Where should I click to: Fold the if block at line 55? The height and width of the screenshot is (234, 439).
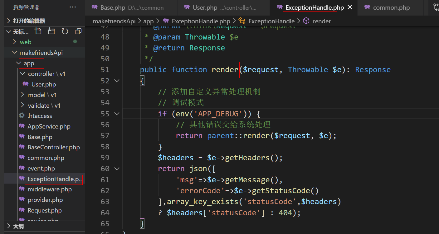[x=117, y=114]
